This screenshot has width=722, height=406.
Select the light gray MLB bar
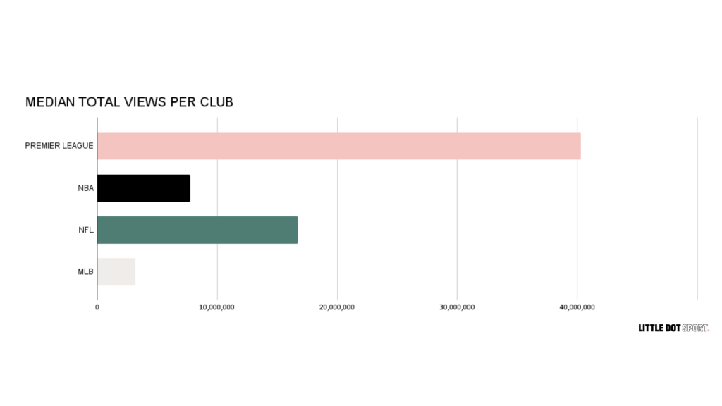(x=116, y=272)
